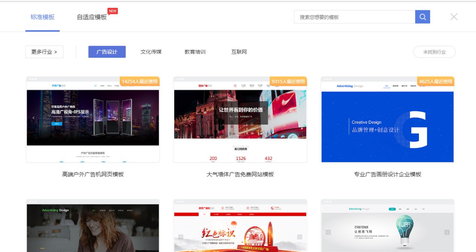Switch to the 自适应模板 tab
Screen dimensions: 476x252
pos(91,17)
